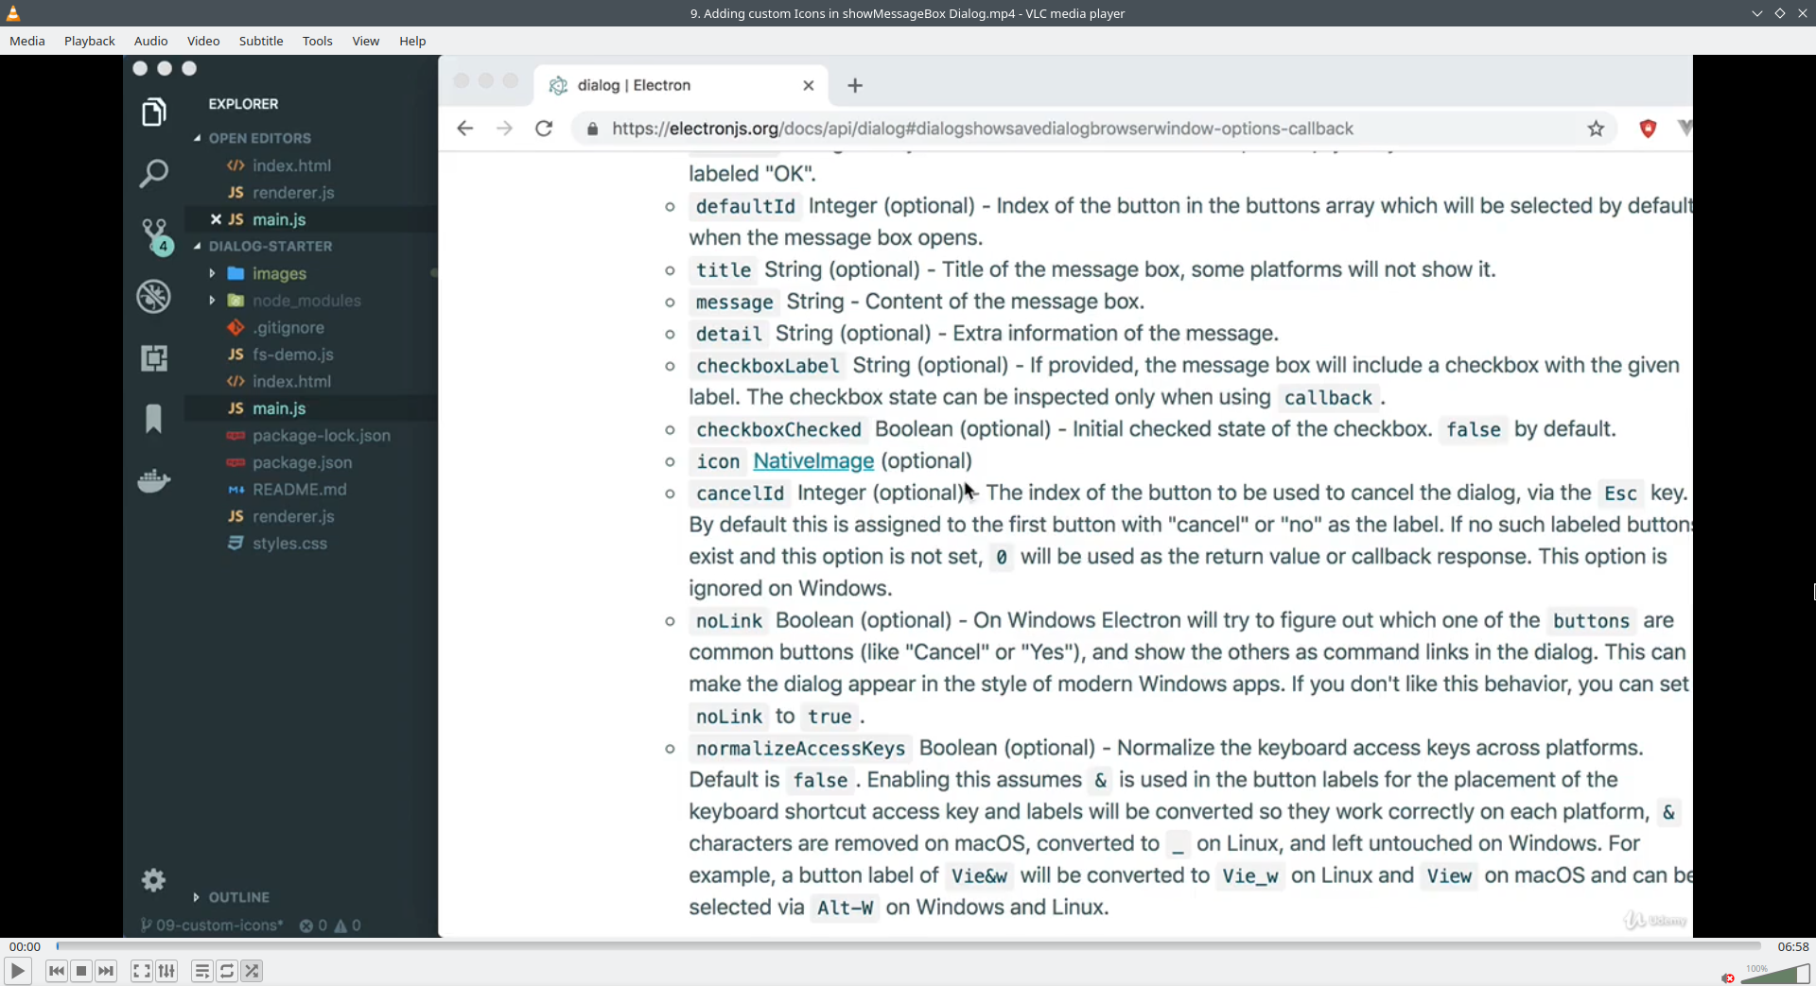Viewport: 1816px width, 986px height.
Task: Bookmark this page with the star icon
Action: 1597,129
